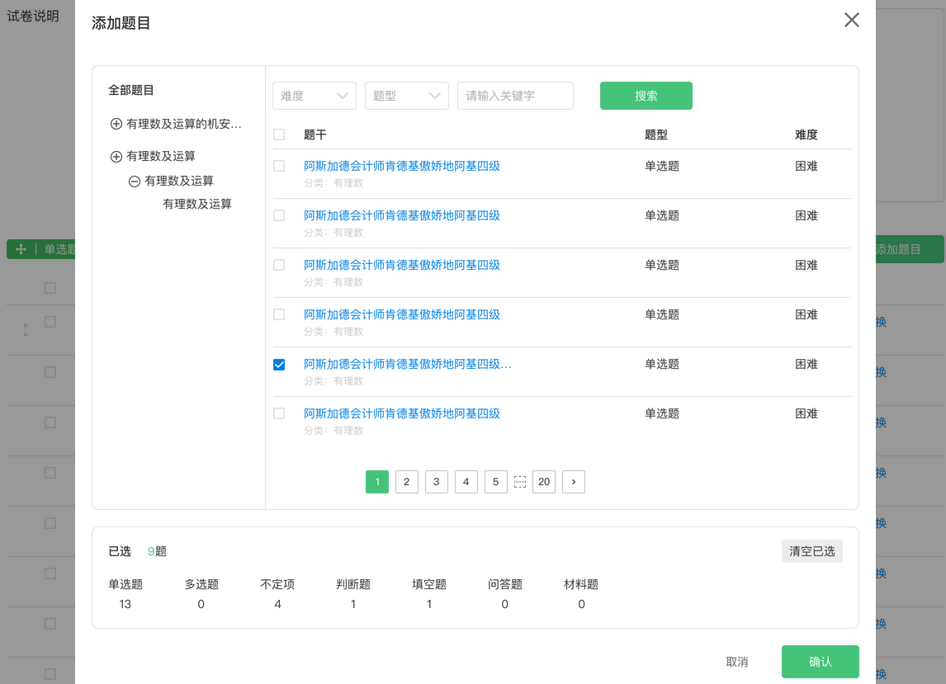Click the 清空已选 button
The image size is (946, 684).
pos(811,551)
